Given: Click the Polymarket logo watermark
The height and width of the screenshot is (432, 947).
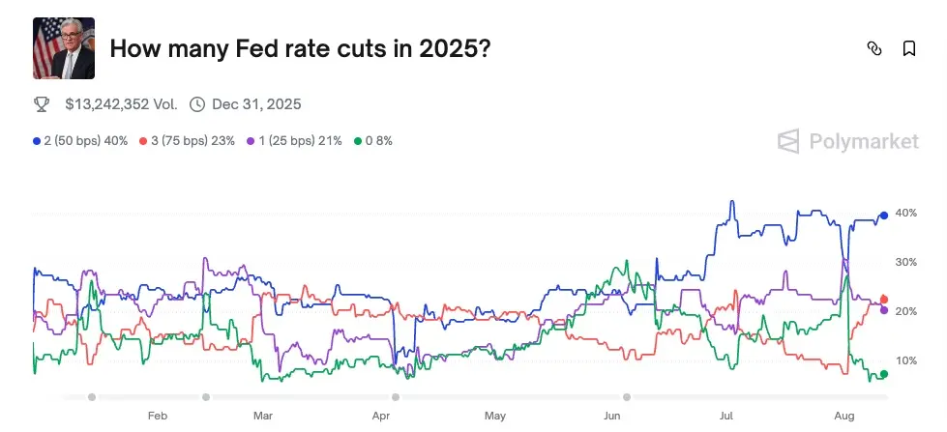Looking at the screenshot, I should coord(848,141).
